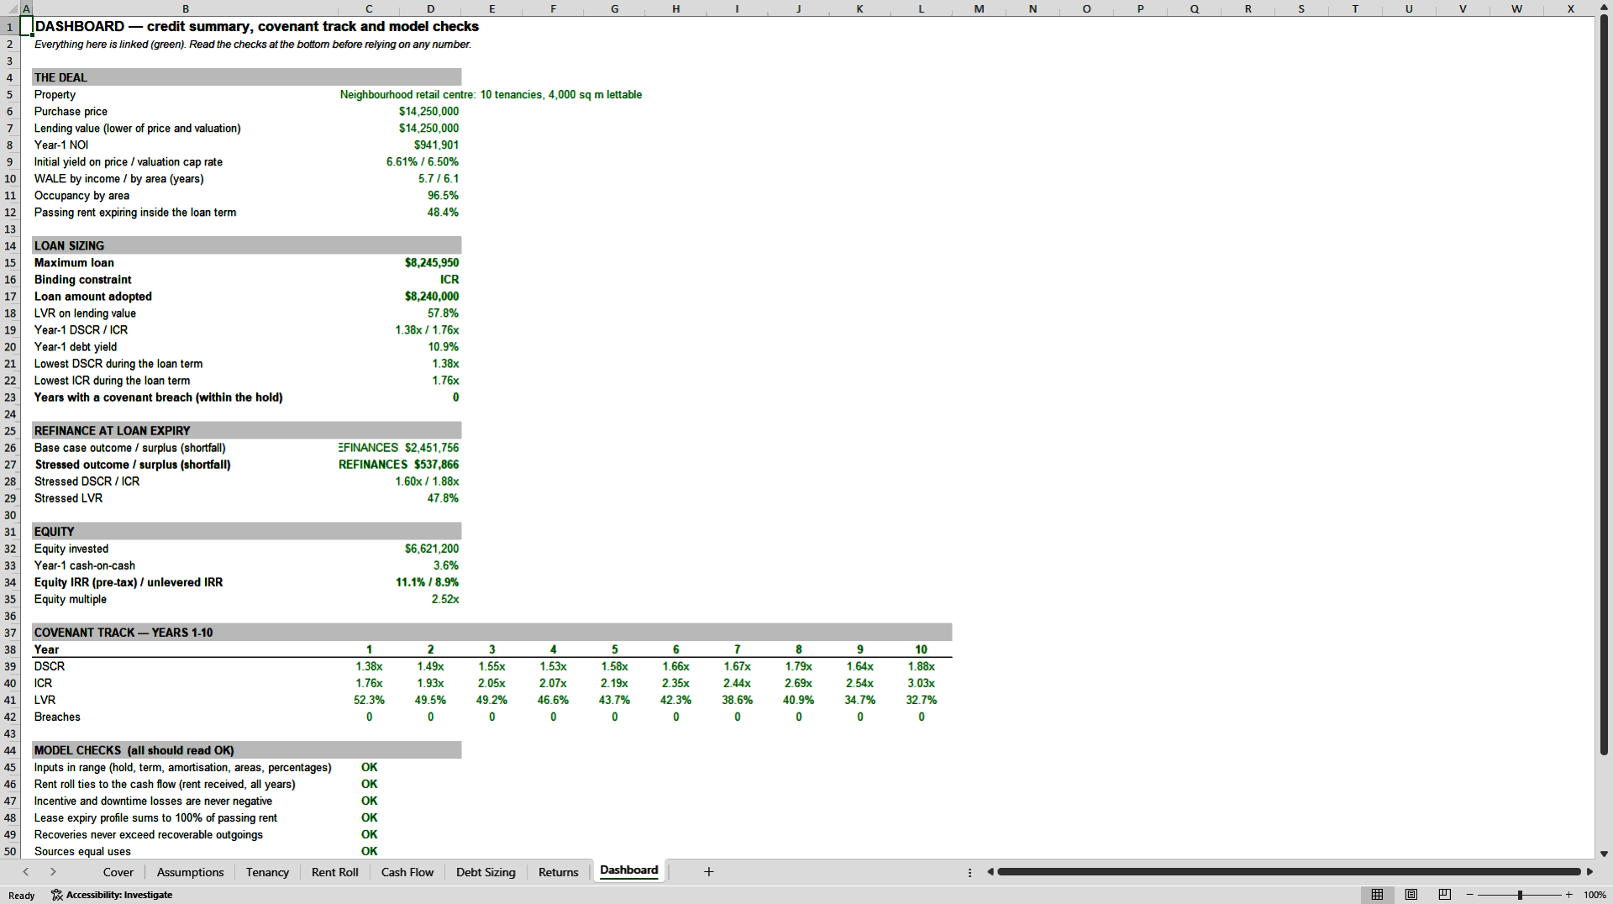The width and height of the screenshot is (1613, 904).
Task: Select column B header
Action: [185, 8]
